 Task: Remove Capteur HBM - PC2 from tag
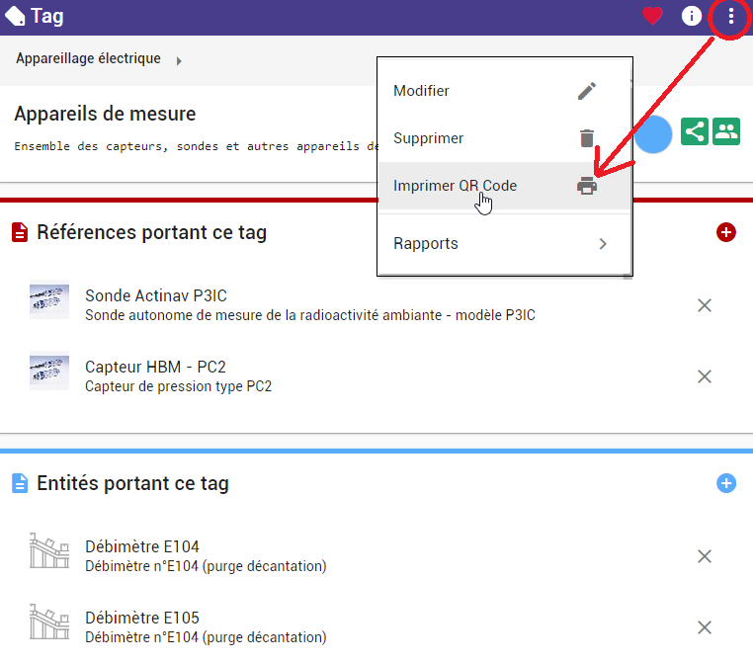(705, 376)
